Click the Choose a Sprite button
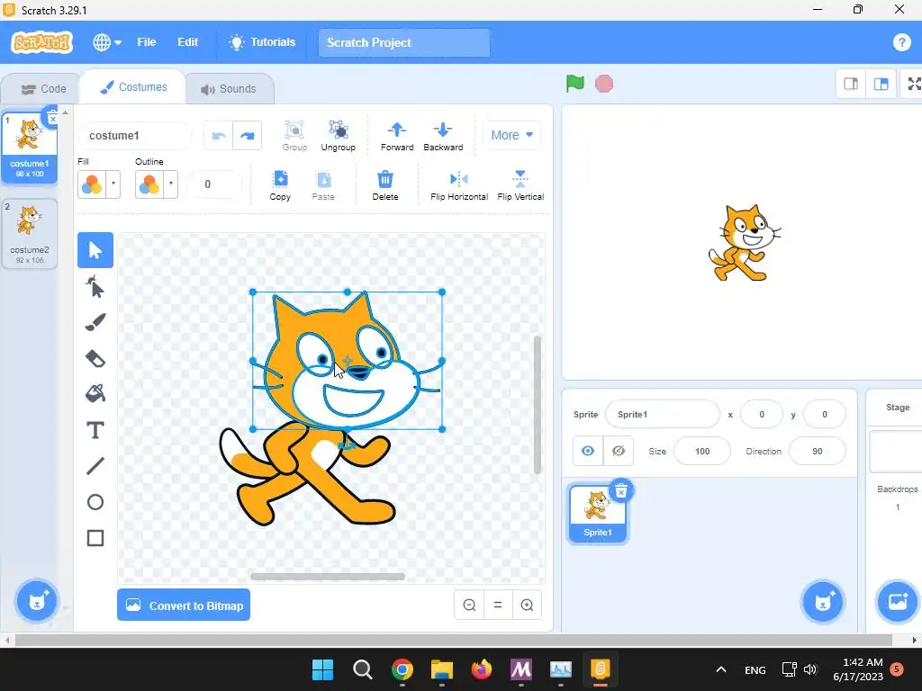 tap(823, 601)
